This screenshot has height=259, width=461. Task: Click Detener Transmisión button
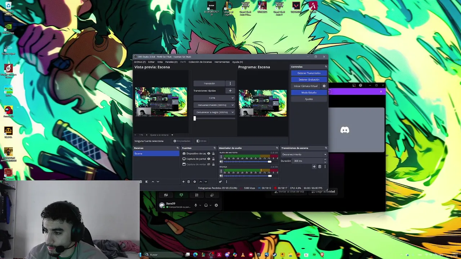[x=309, y=73]
